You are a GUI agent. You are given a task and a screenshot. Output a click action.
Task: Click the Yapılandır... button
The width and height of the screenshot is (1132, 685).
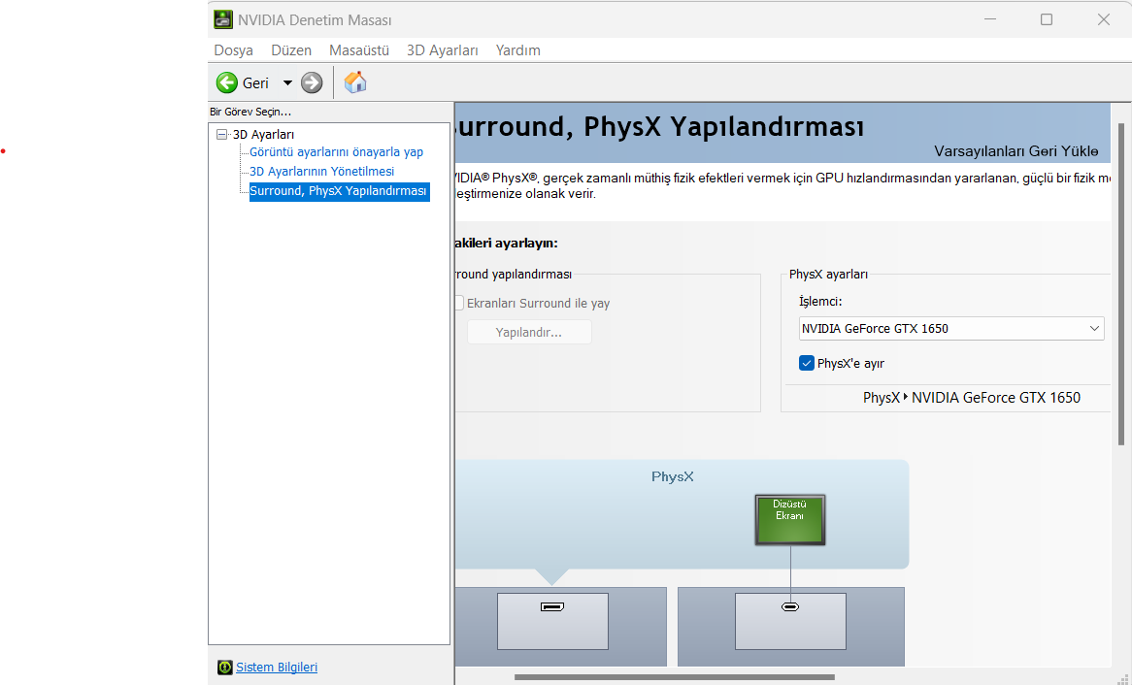pyautogui.click(x=529, y=332)
